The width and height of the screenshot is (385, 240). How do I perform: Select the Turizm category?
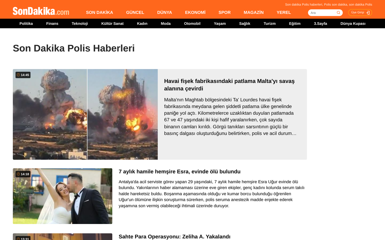pyautogui.click(x=269, y=23)
